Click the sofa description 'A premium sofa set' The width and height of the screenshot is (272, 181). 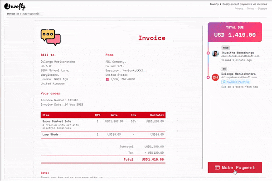click(61, 127)
